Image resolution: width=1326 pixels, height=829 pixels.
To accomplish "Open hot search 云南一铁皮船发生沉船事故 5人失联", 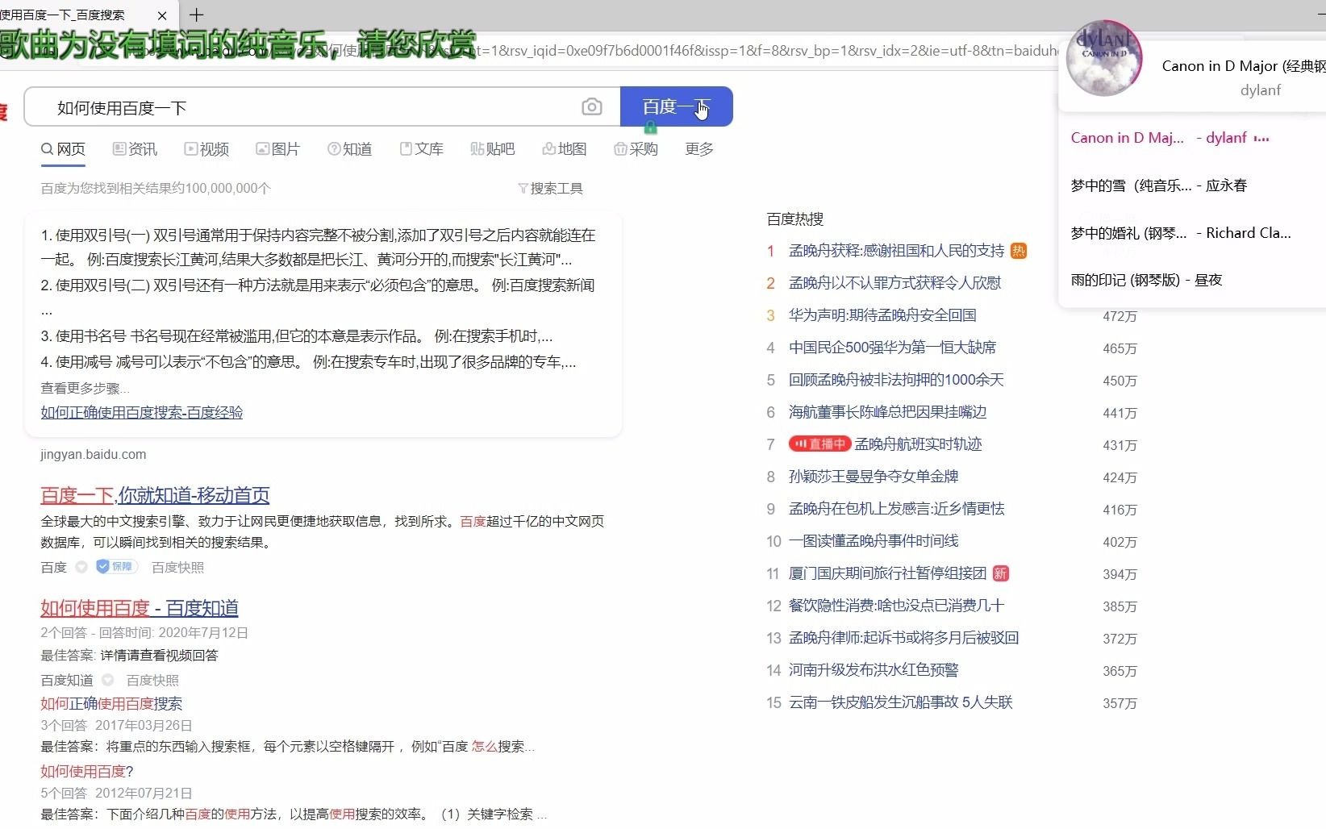I will [900, 702].
